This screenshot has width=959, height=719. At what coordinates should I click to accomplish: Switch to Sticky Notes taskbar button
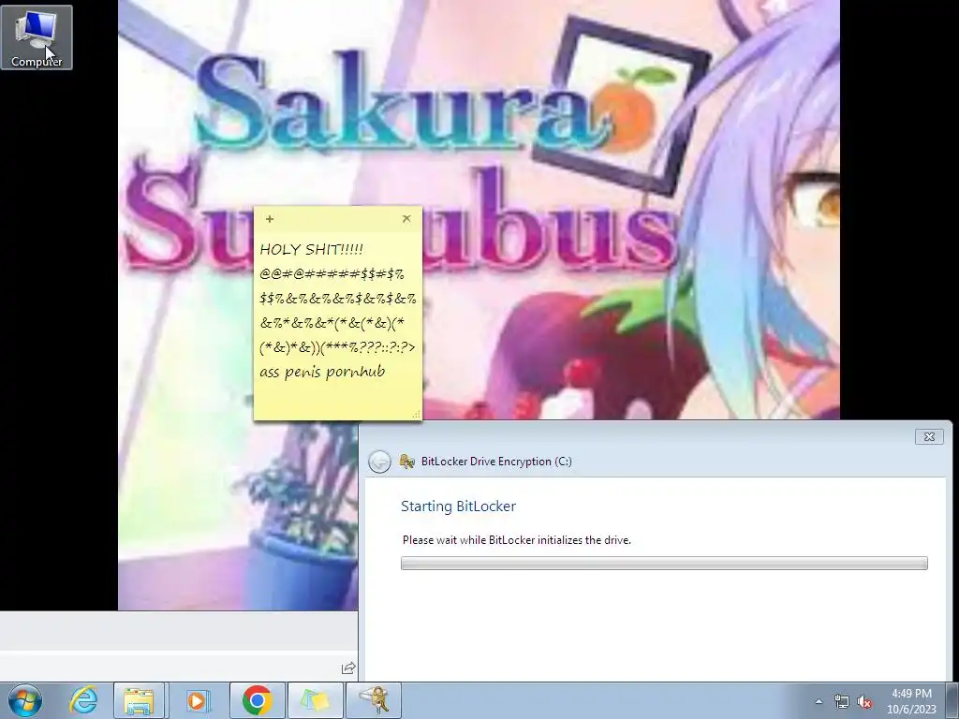click(x=315, y=700)
